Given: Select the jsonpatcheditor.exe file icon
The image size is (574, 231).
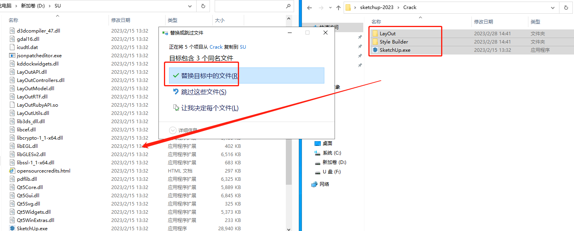Looking at the screenshot, I should coord(12,56).
